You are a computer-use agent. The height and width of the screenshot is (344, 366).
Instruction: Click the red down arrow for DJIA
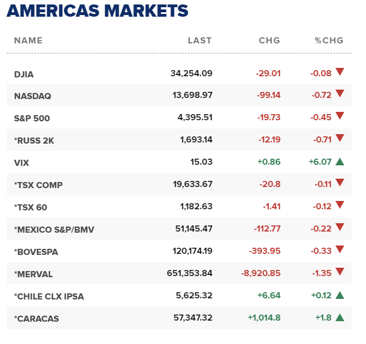click(340, 72)
